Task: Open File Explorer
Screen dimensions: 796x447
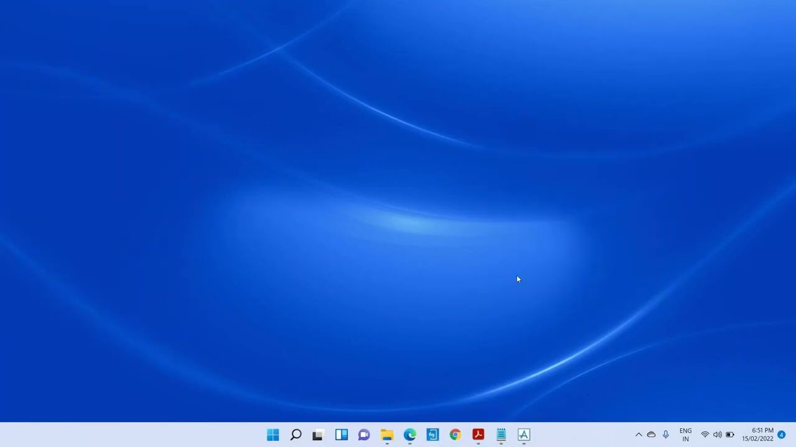Action: click(x=387, y=435)
